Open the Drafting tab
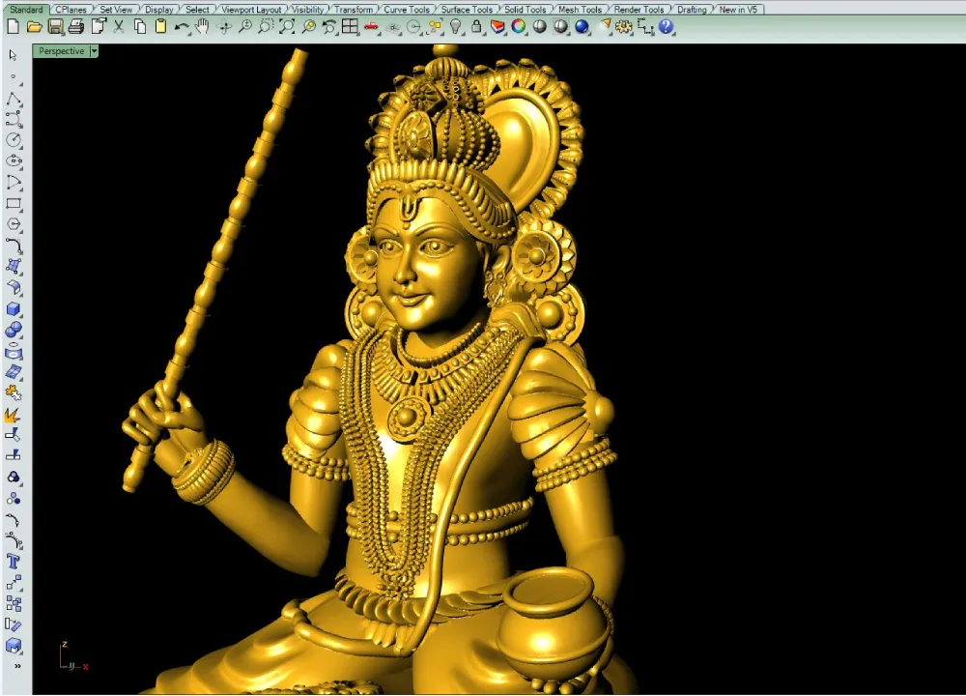 click(x=692, y=10)
